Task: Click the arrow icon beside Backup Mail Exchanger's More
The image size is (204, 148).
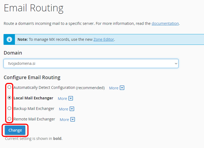Action: [72, 109]
